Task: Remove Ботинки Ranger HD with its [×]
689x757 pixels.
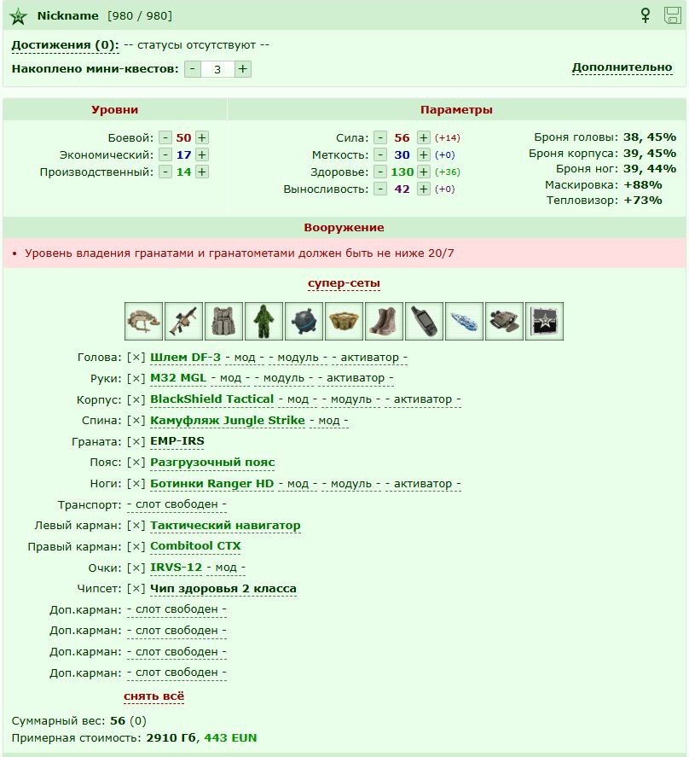Action: click(136, 484)
